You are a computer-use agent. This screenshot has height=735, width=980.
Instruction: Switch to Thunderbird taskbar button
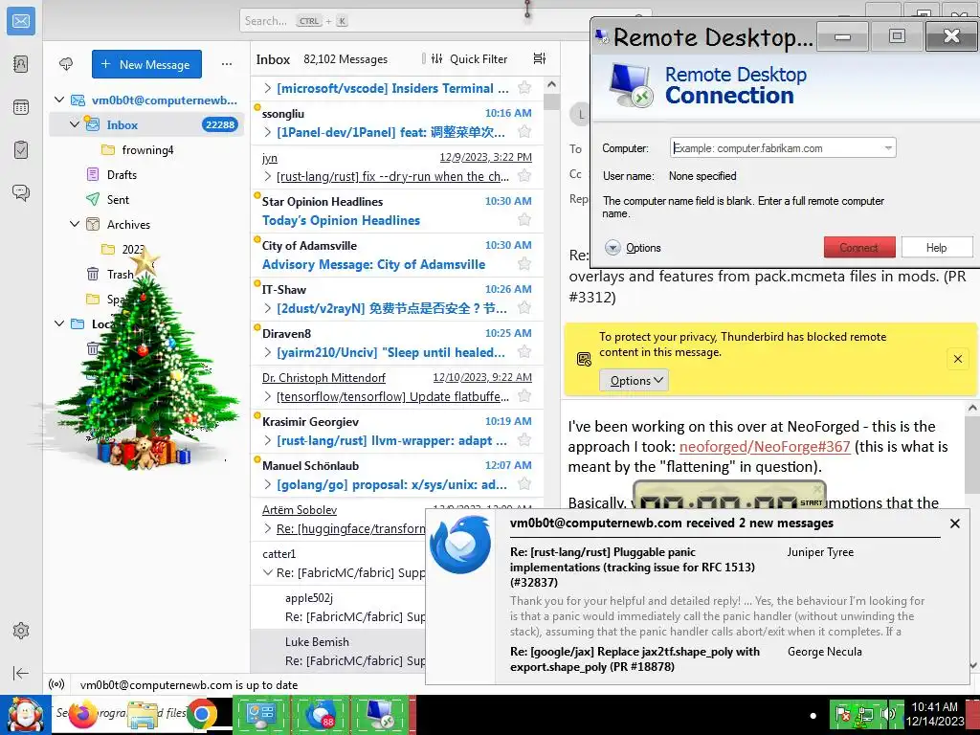(320, 714)
